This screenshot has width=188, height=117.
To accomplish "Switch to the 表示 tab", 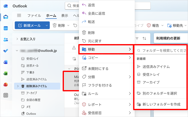I will [65, 16].
